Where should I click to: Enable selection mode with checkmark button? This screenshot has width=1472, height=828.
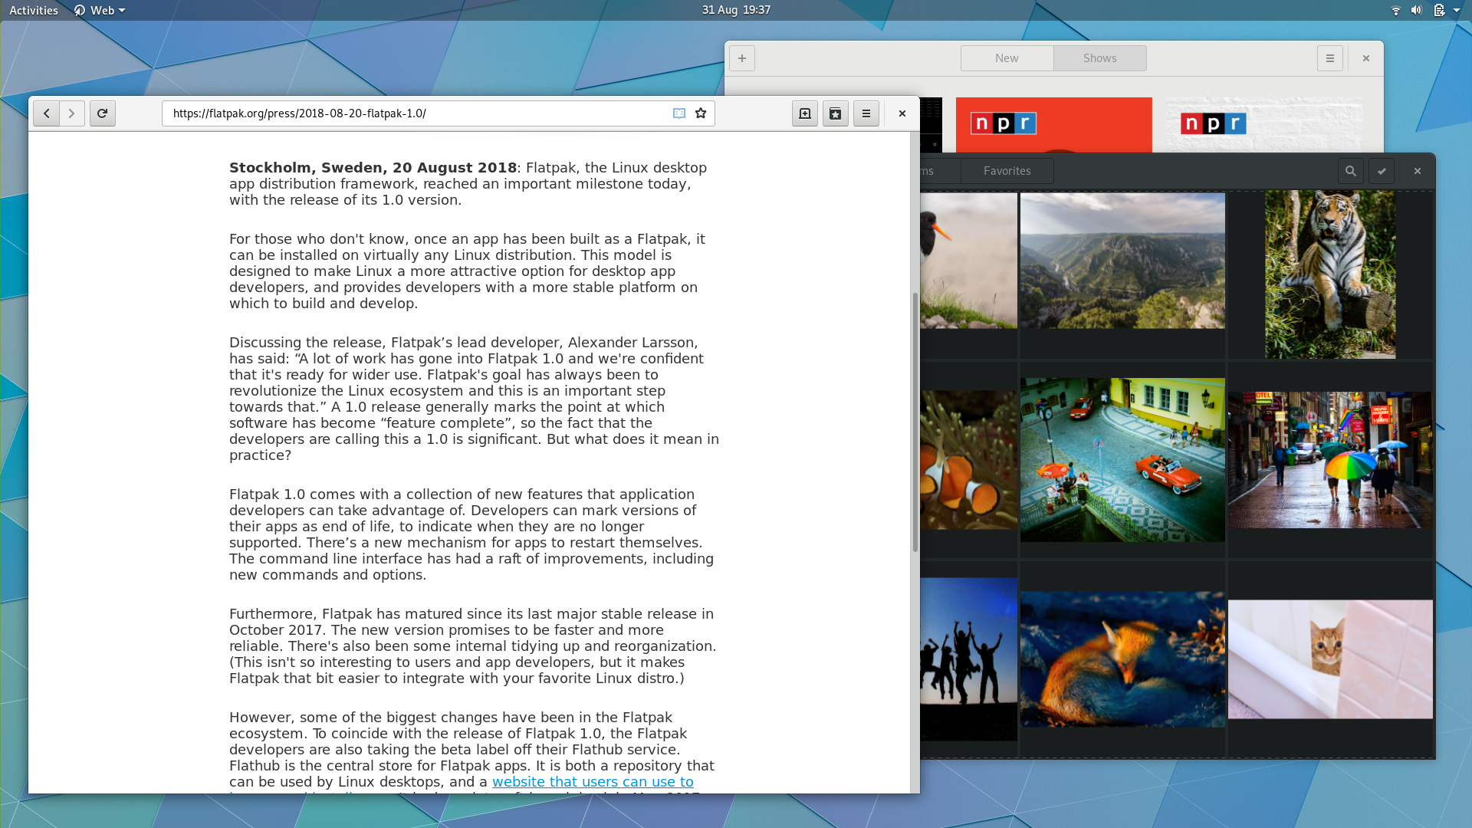[x=1382, y=171]
